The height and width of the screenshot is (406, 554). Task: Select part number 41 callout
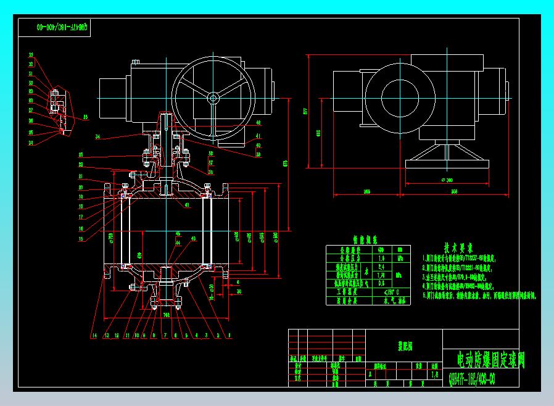point(258,136)
